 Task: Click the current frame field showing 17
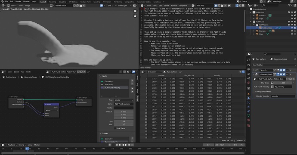[208, 145]
